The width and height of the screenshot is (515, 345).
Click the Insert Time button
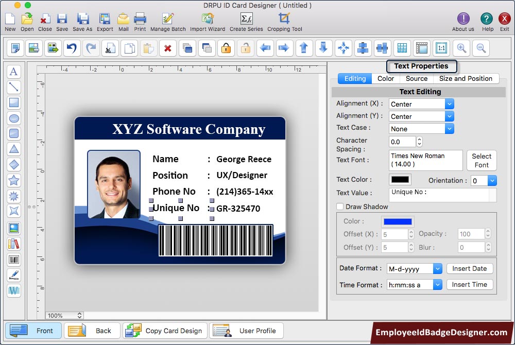[470, 285]
